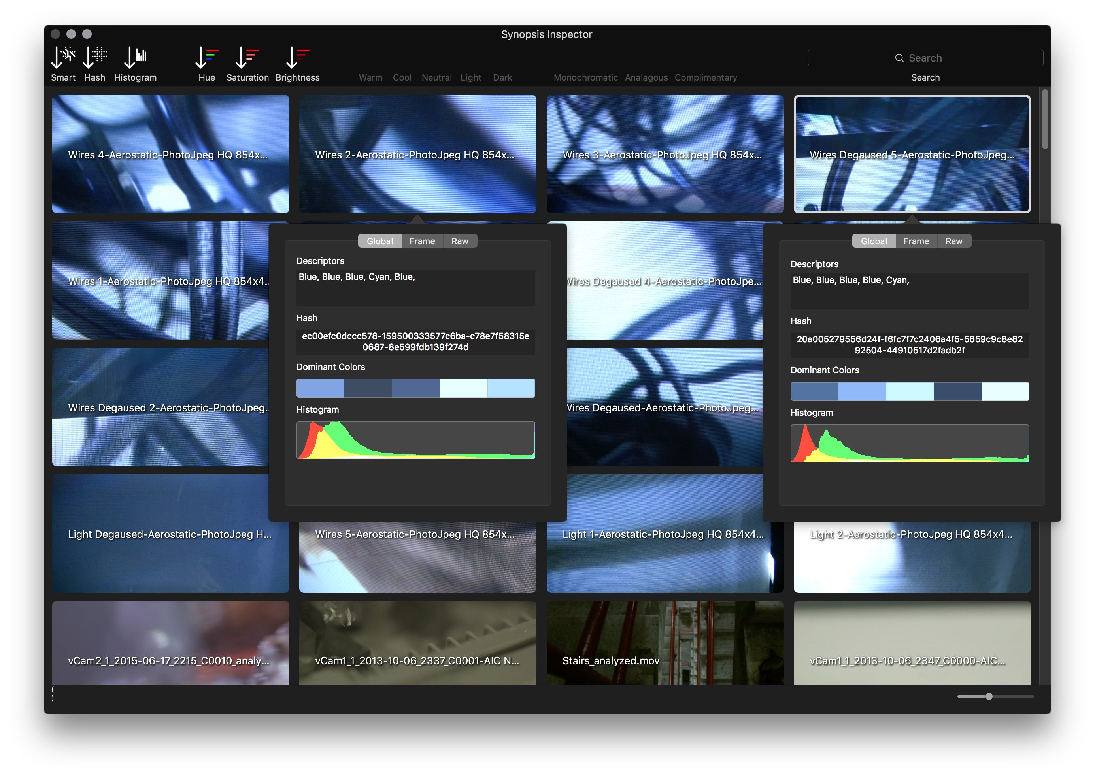The image size is (1095, 777).
Task: Click the histogram graph in left popover
Action: pos(415,440)
